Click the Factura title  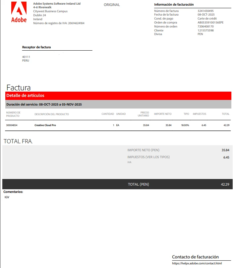19,88
